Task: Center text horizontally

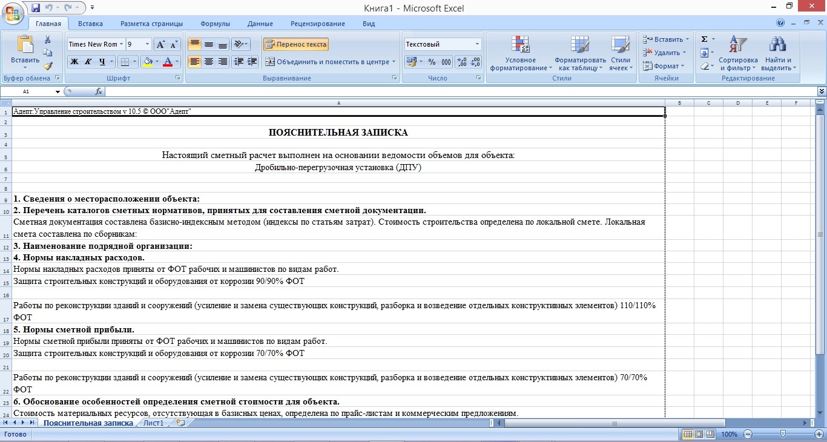Action: coord(208,62)
